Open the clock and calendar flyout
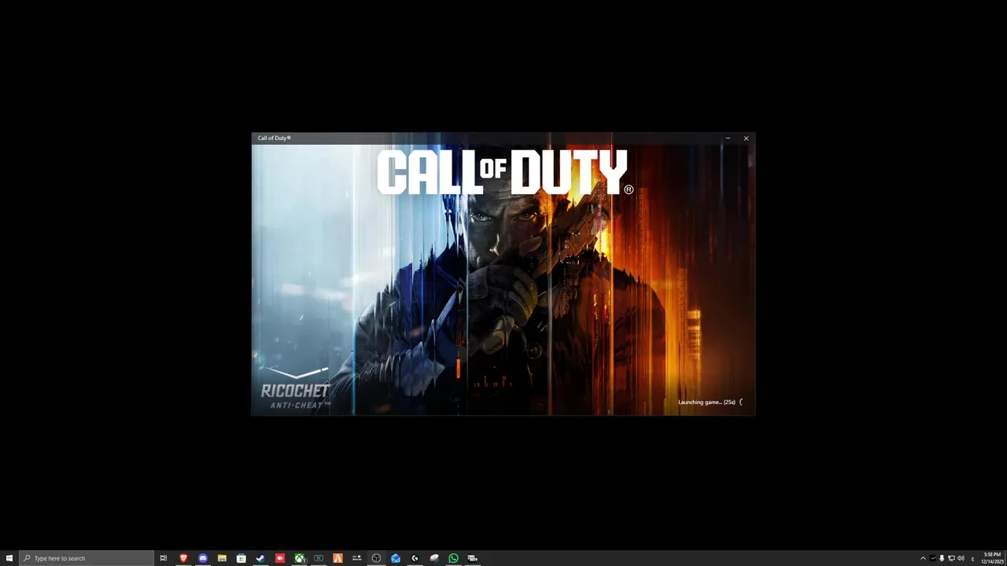 pyautogui.click(x=992, y=558)
